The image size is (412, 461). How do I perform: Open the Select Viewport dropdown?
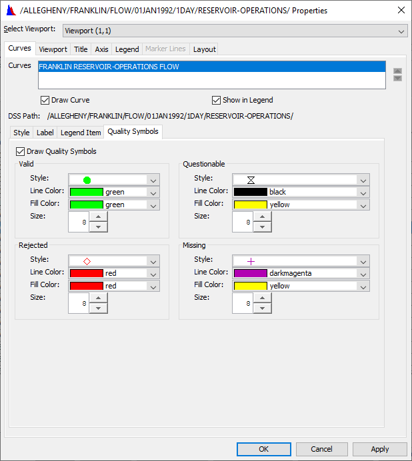pyautogui.click(x=235, y=31)
